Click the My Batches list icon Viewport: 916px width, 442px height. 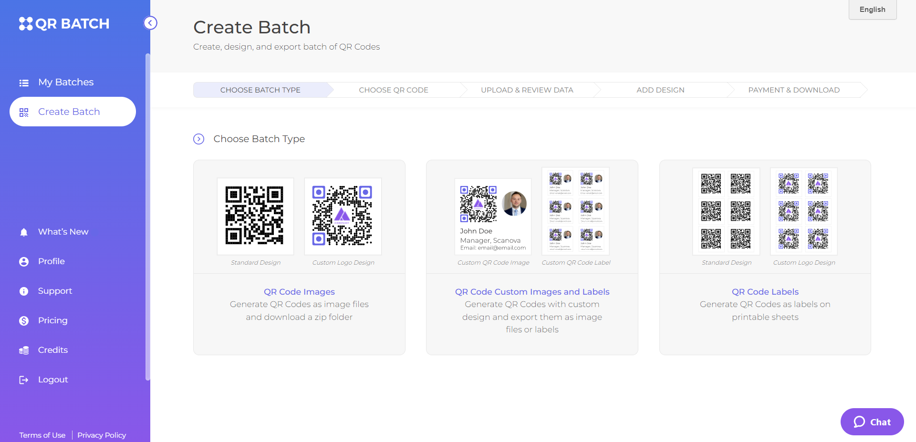pos(24,82)
